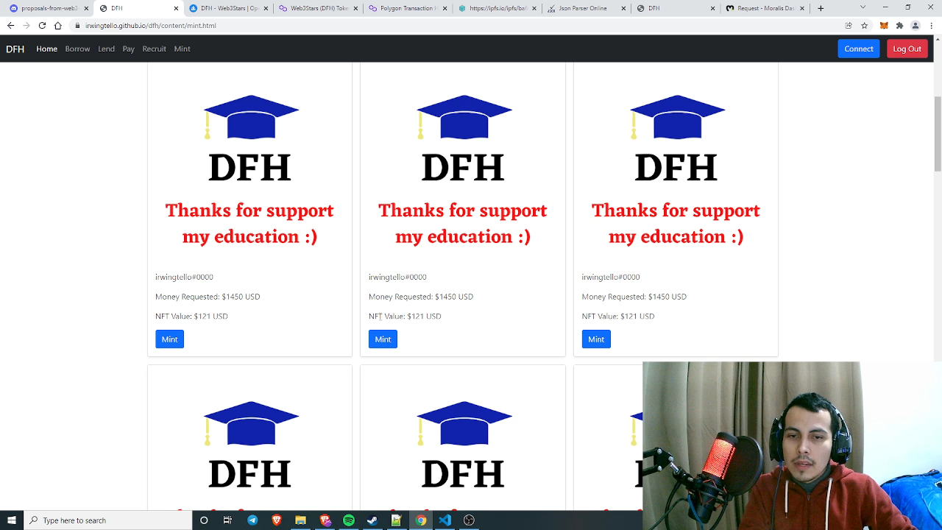Open Telegram from taskbar
This screenshot has width=942, height=530.
point(252,520)
